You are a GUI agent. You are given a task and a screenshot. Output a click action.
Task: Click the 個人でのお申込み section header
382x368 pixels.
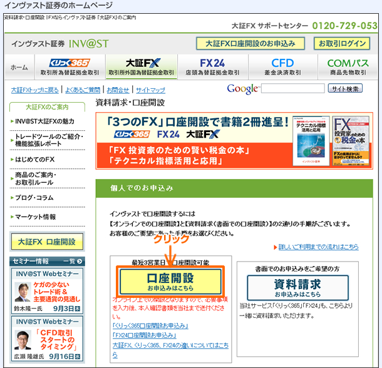[x=234, y=188]
